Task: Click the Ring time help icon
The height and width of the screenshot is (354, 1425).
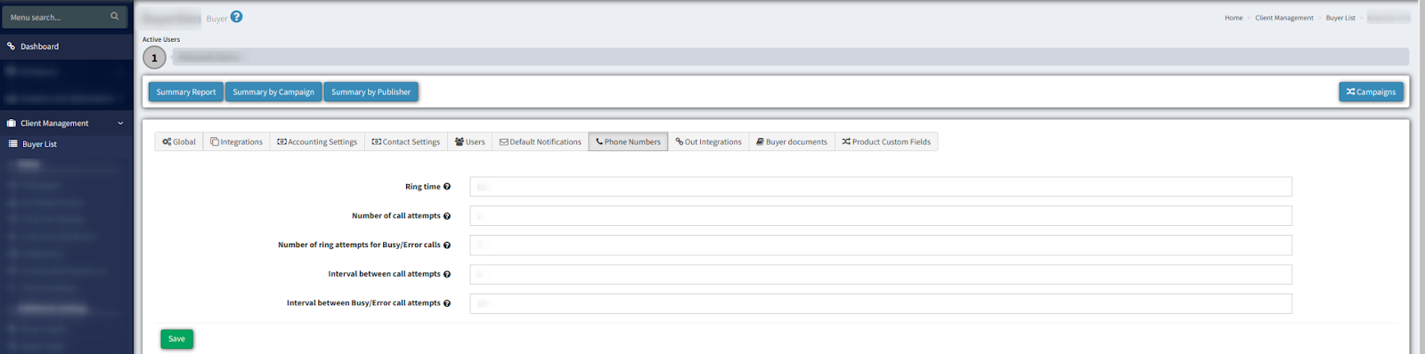Action: click(447, 187)
